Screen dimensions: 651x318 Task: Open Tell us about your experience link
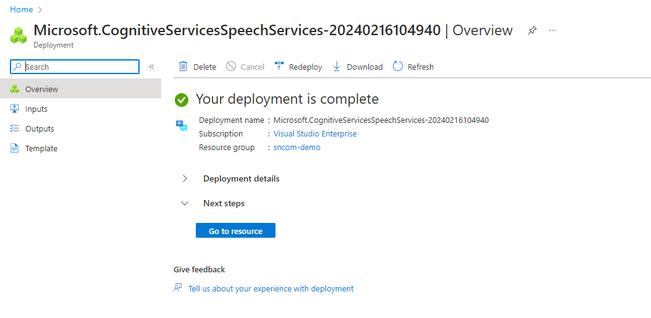tap(271, 288)
